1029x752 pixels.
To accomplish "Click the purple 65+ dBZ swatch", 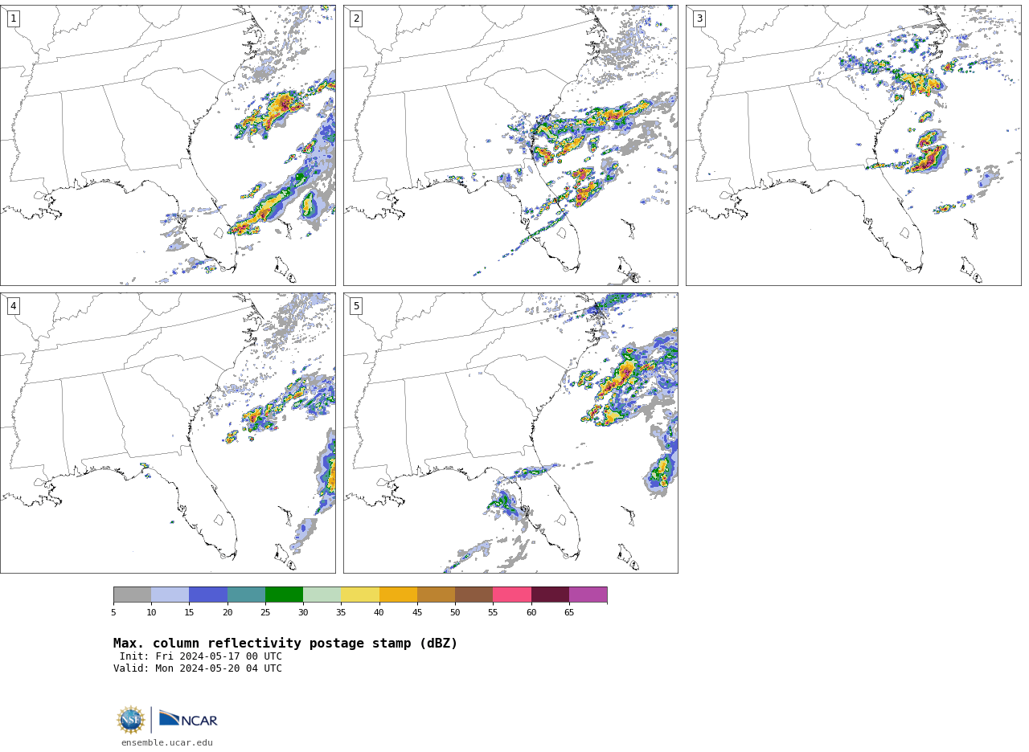I will tap(588, 595).
